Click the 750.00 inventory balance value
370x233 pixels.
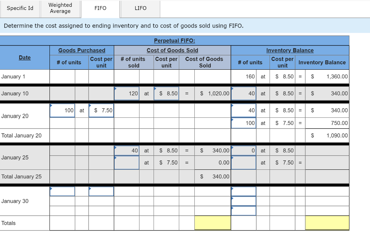click(x=339, y=123)
